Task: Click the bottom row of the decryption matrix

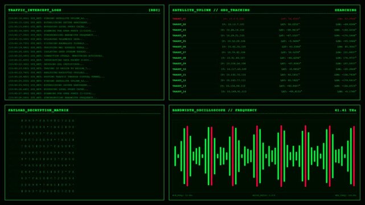Action: 48,191
